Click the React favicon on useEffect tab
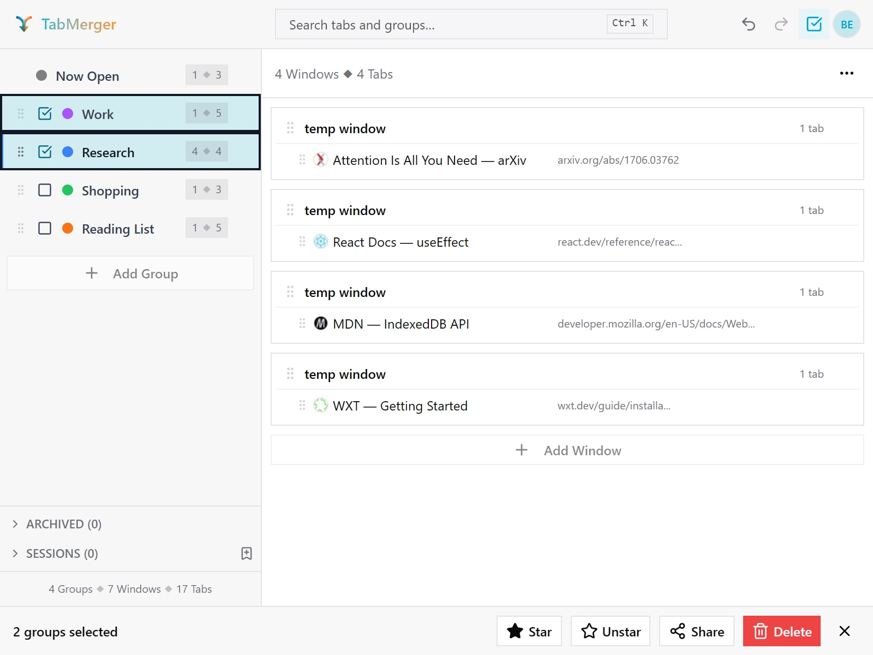Image resolution: width=873 pixels, height=655 pixels. [x=321, y=242]
